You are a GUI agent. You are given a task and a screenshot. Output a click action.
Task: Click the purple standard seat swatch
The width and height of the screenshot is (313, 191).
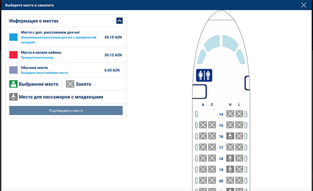coord(13,70)
